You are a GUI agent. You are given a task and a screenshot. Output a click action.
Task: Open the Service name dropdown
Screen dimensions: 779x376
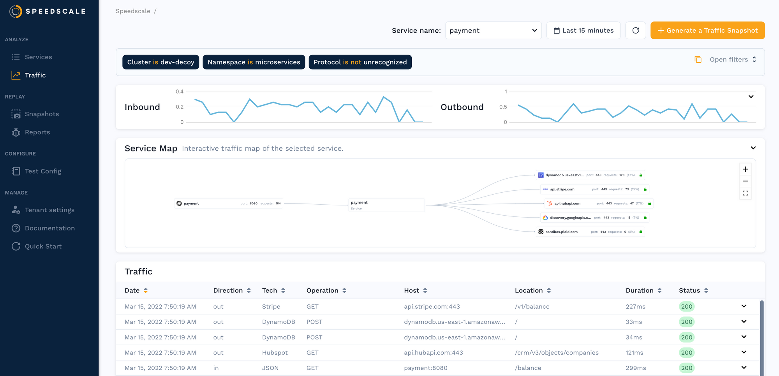pos(493,30)
